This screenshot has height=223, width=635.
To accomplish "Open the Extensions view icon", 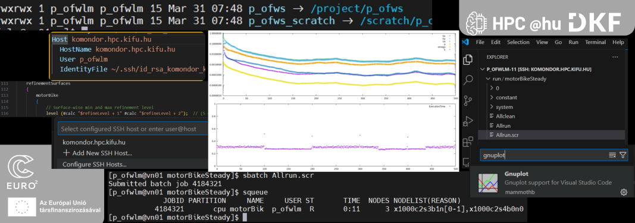I will pyautogui.click(x=468, y=142).
